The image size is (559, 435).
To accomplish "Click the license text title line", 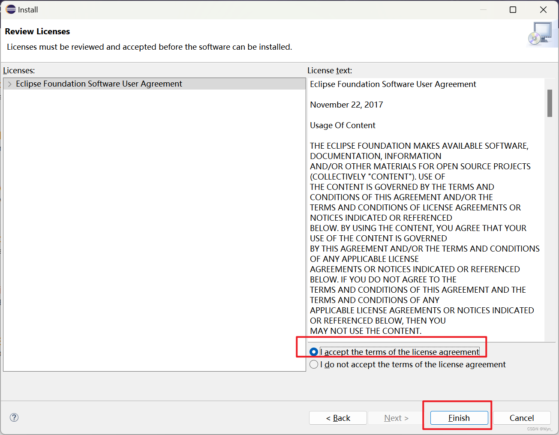I will click(393, 84).
